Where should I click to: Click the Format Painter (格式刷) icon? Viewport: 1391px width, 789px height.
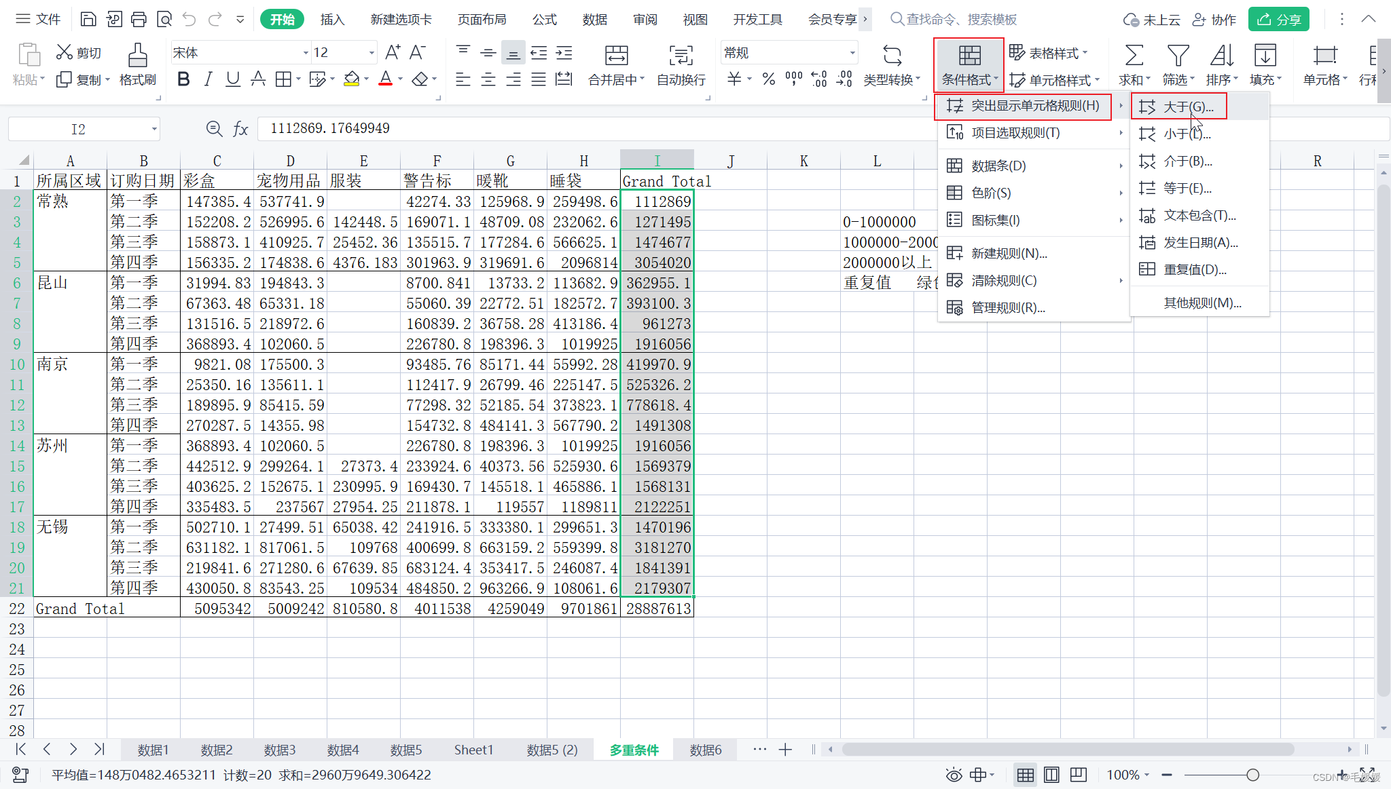(137, 56)
